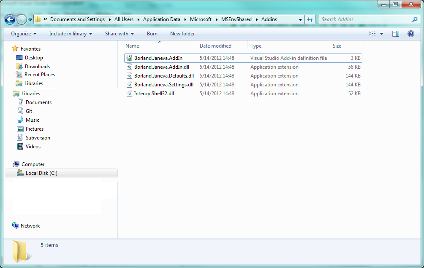Screen dimensions: 424x268
Task: Expand arrow after MSEnvShared breadcrumb
Action: [256, 19]
